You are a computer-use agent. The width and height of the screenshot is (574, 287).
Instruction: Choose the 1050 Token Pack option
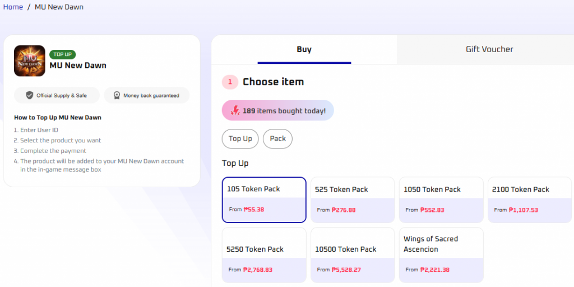[441, 200]
